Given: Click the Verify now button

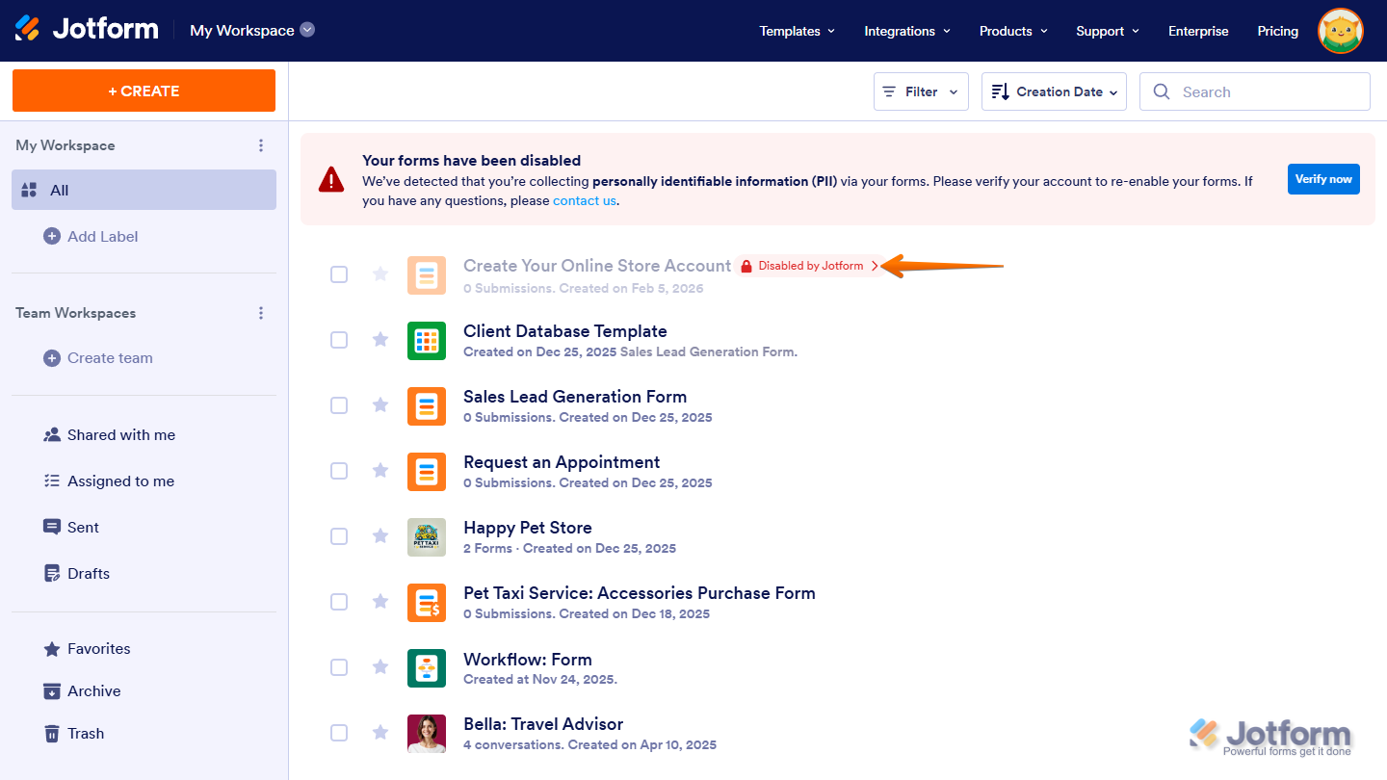Looking at the screenshot, I should (x=1323, y=178).
